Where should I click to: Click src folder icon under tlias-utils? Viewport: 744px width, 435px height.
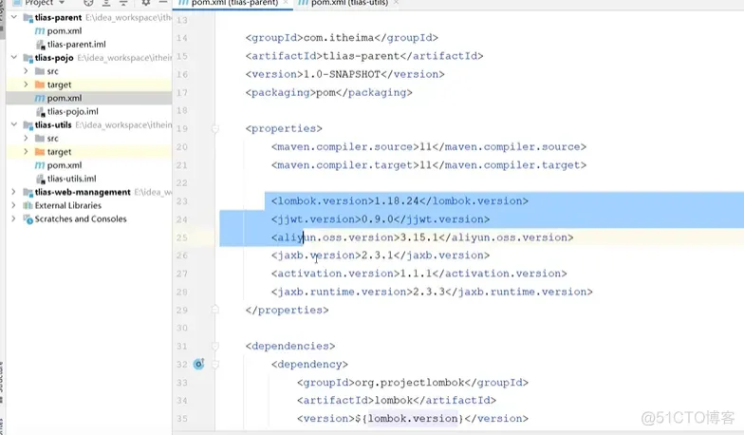(40, 139)
